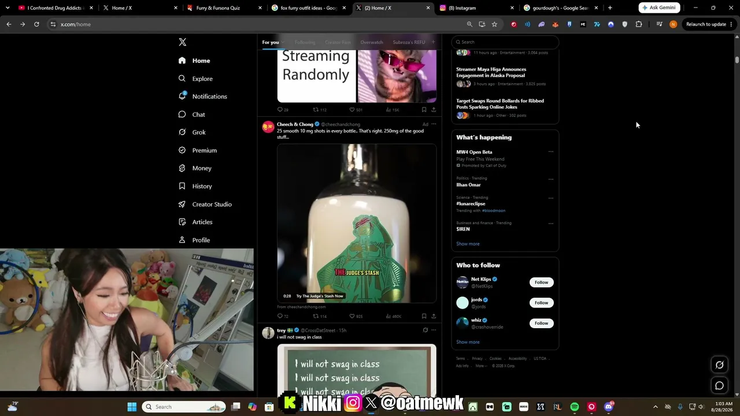Select the For you timeline tab
The height and width of the screenshot is (416, 740).
tap(271, 42)
